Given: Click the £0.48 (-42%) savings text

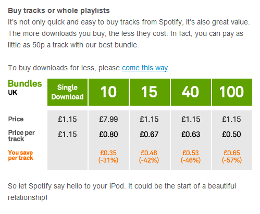Looking at the screenshot, I should pos(149,156).
